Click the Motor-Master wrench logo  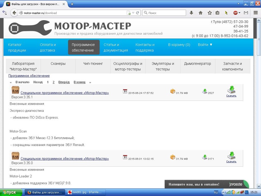(30, 28)
